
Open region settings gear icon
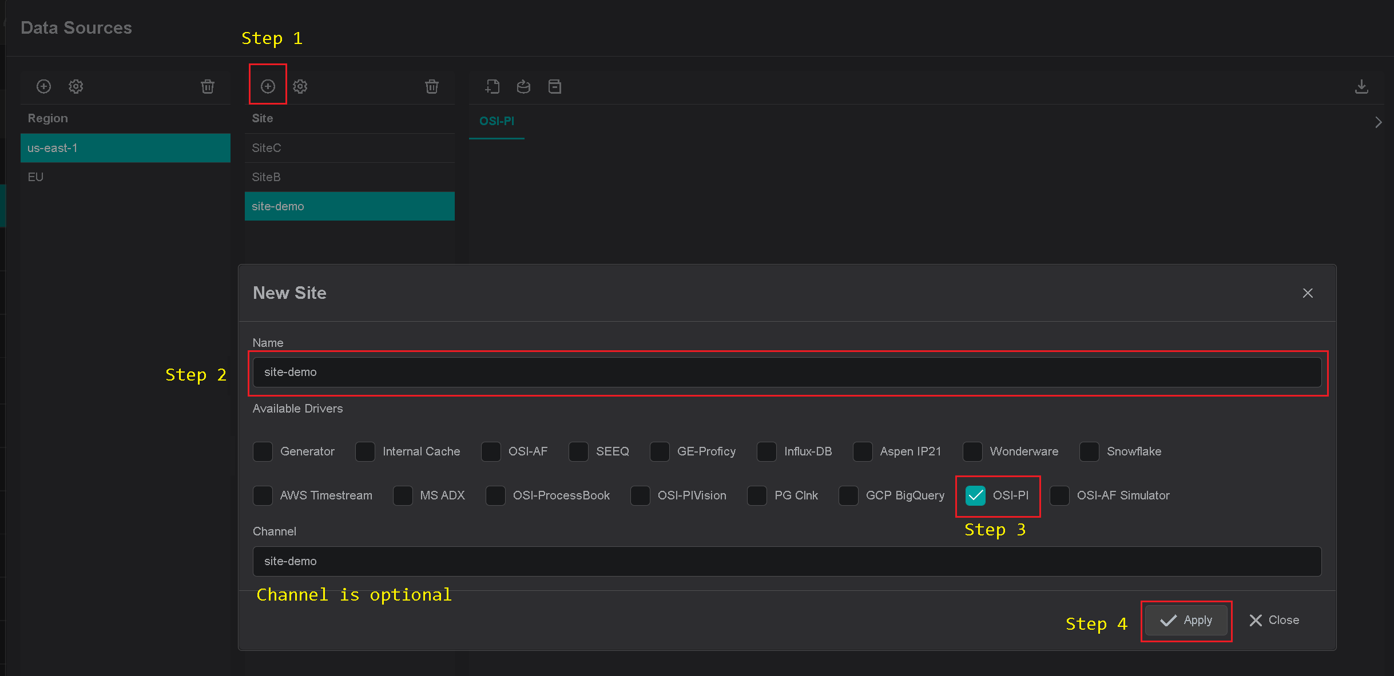[76, 86]
